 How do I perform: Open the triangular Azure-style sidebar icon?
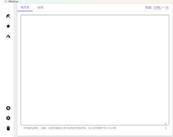pos(8,36)
